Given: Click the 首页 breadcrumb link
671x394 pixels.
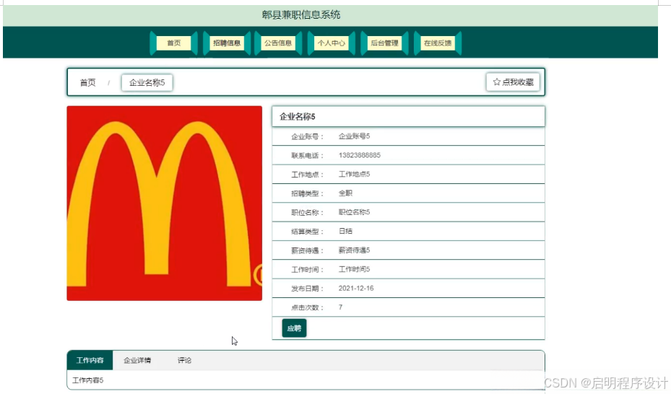Looking at the screenshot, I should 87,82.
